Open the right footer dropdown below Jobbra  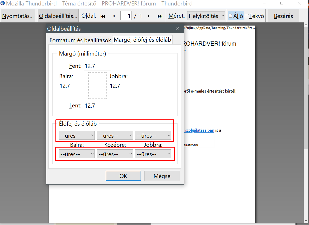[153, 154]
